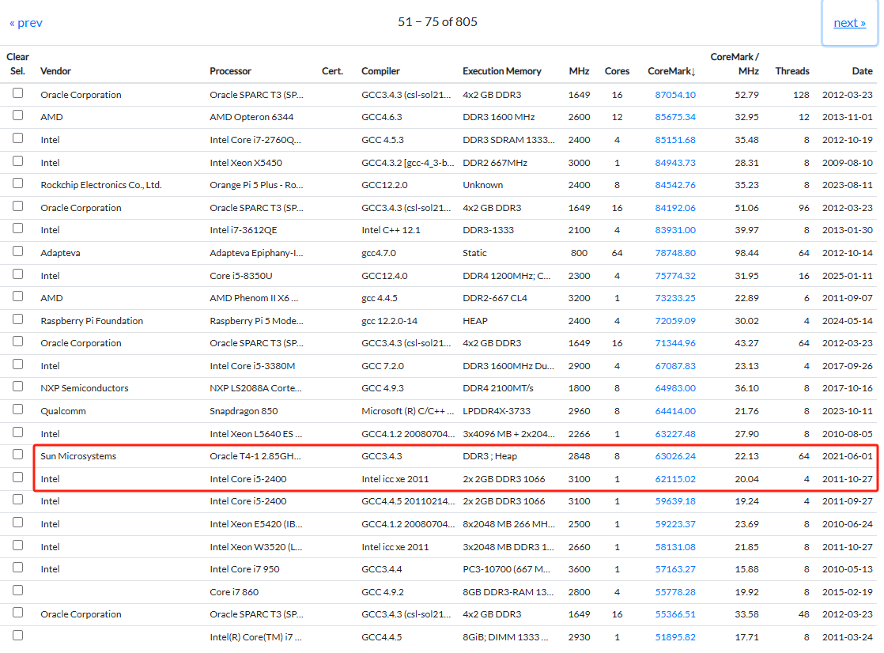
Task: Sort by the Processor column header
Action: coord(230,71)
